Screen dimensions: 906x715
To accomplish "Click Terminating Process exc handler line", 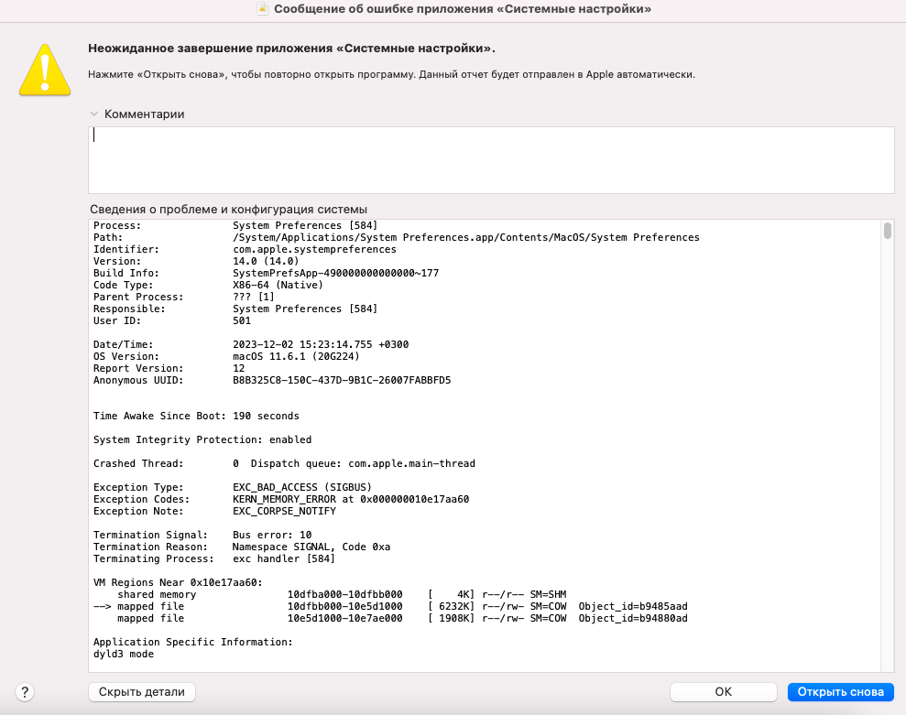I will pyautogui.click(x=214, y=559).
